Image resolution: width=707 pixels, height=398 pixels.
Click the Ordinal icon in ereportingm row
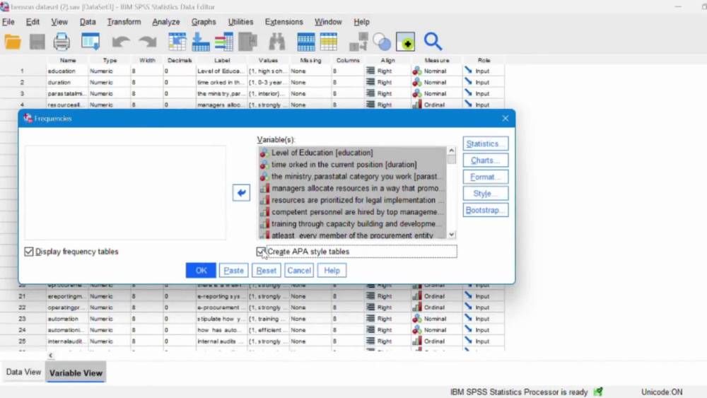pos(417,296)
